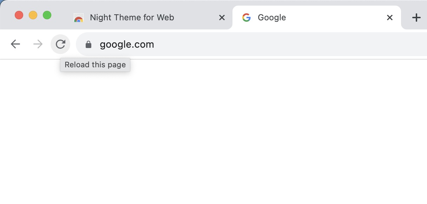Reload the current page
Screen dimensions: 427x204
point(60,44)
